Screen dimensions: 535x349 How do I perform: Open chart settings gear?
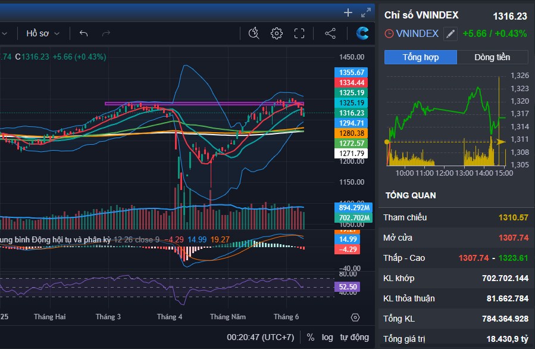(276, 33)
